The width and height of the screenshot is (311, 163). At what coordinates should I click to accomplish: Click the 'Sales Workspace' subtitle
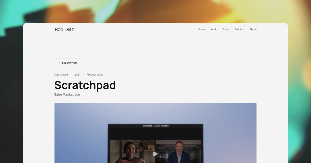click(67, 94)
